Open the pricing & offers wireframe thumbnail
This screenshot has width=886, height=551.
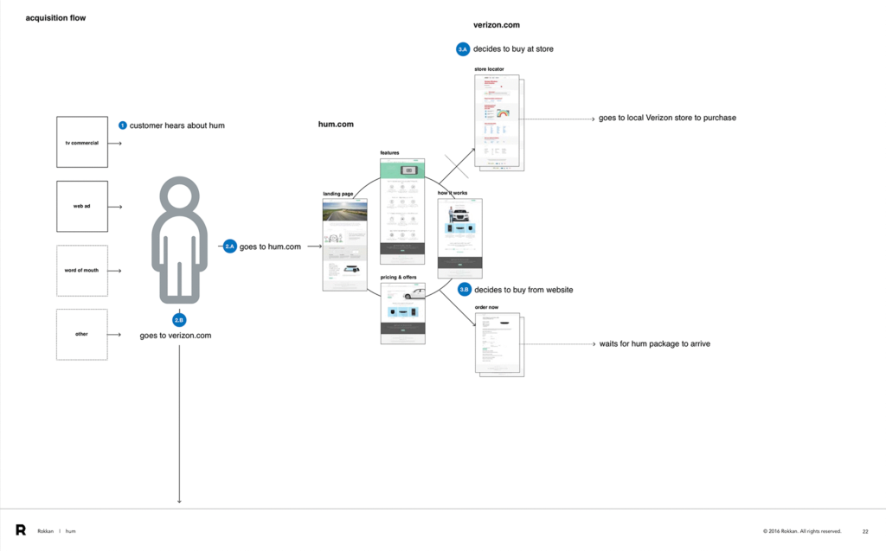point(403,313)
